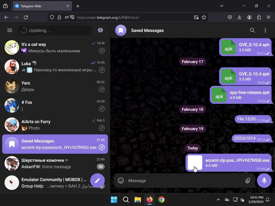This screenshot has height=206, width=275.
Task: Click the chat search field showing Updating
Action: [x=55, y=30]
